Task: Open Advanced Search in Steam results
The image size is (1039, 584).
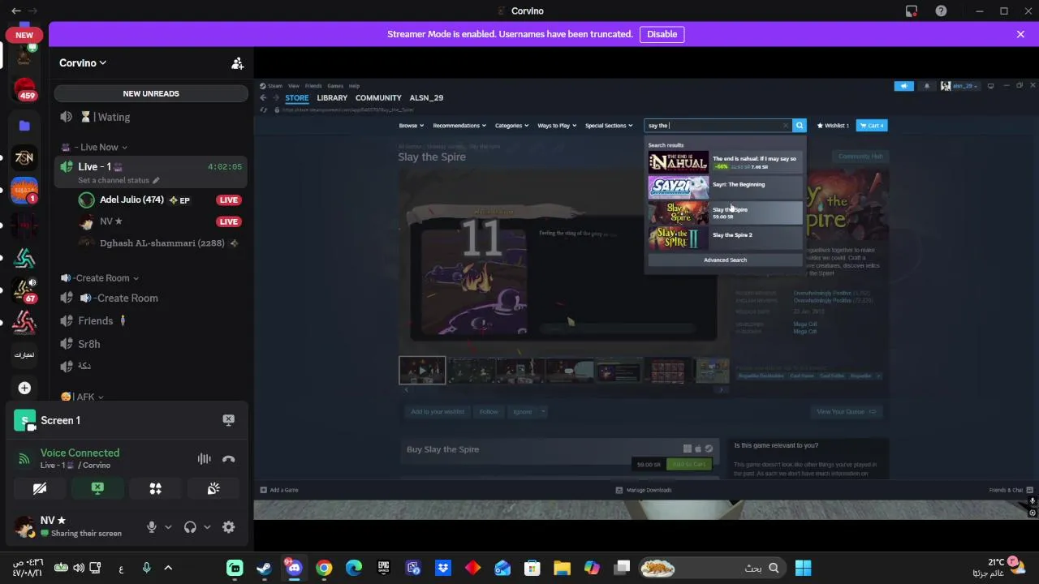Action: 725,260
